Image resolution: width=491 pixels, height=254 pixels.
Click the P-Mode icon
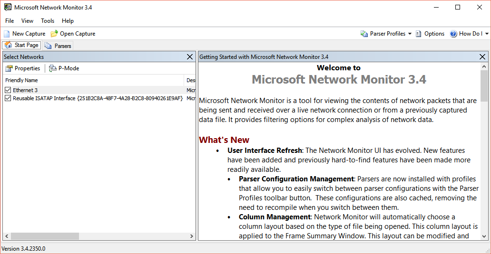(x=53, y=68)
